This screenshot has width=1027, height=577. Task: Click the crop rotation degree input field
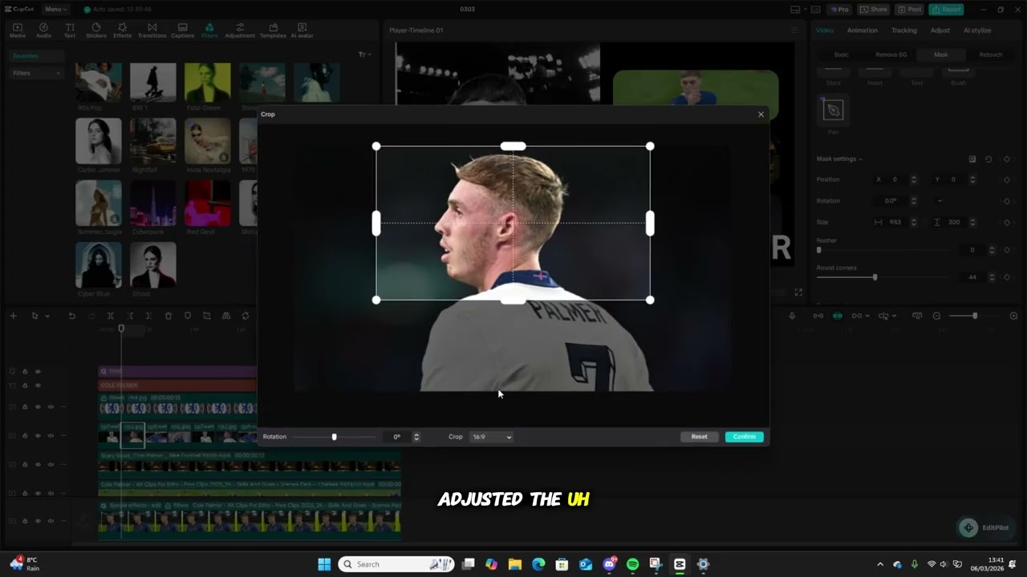[x=396, y=437]
